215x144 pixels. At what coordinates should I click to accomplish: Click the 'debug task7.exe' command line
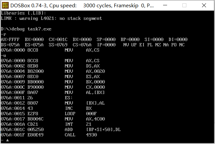coord(26,29)
